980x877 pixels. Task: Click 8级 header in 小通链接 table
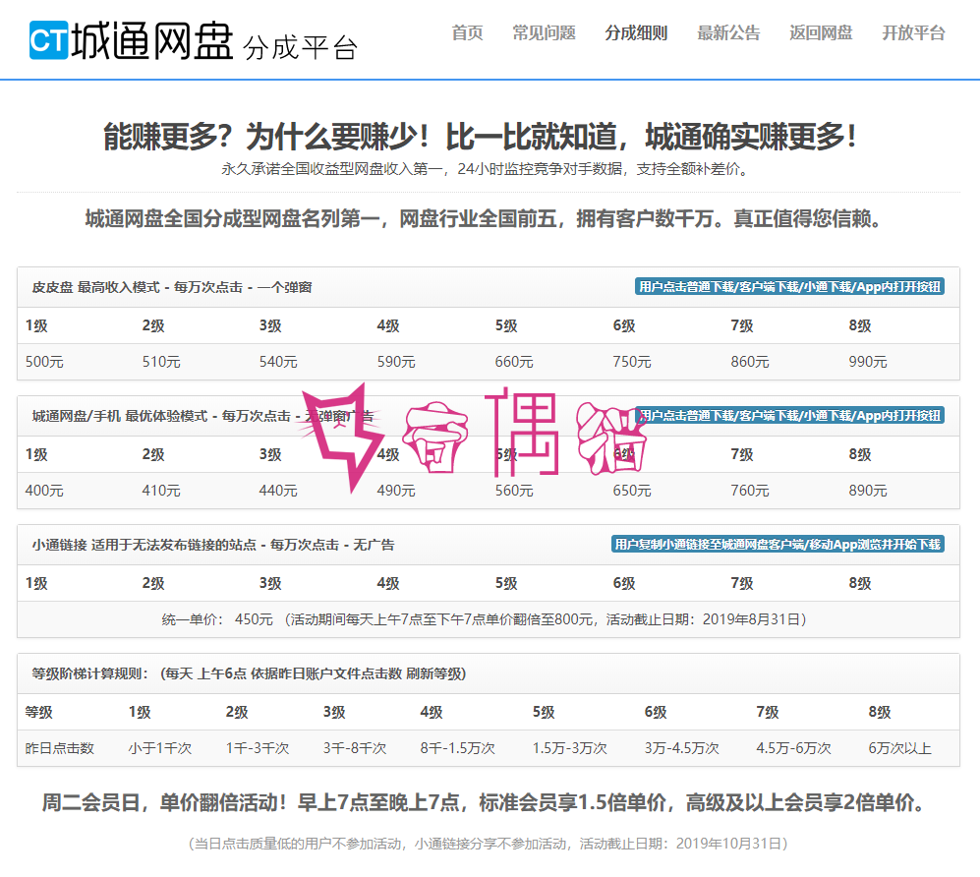tap(860, 583)
